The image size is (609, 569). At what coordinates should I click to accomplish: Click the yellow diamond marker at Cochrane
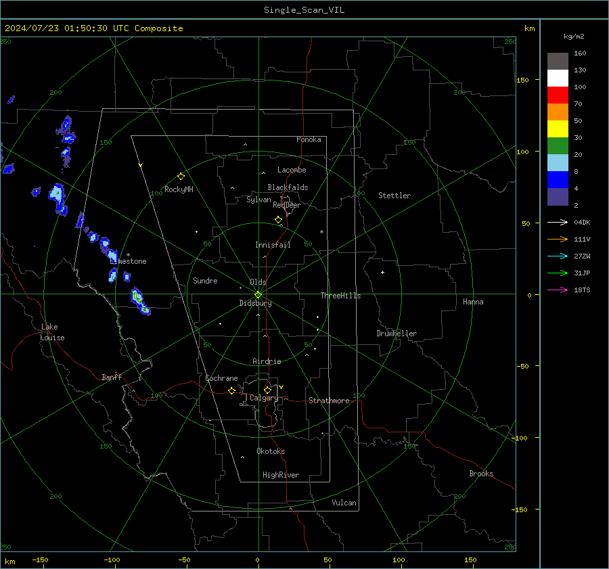coord(231,390)
